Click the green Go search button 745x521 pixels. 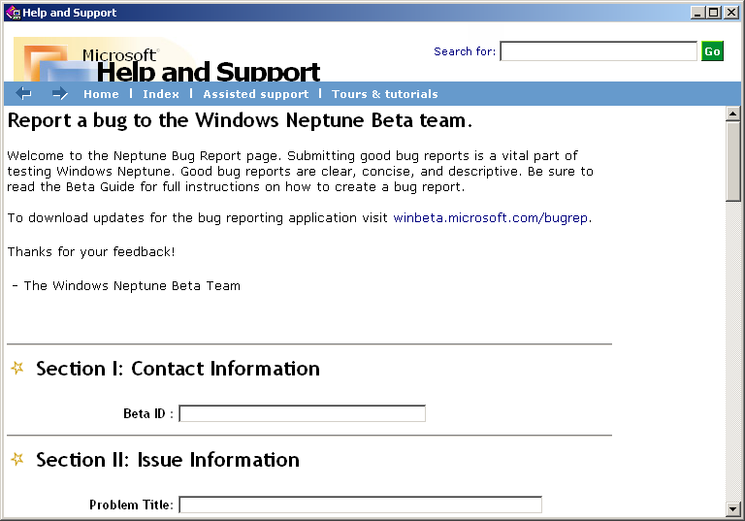pos(712,51)
